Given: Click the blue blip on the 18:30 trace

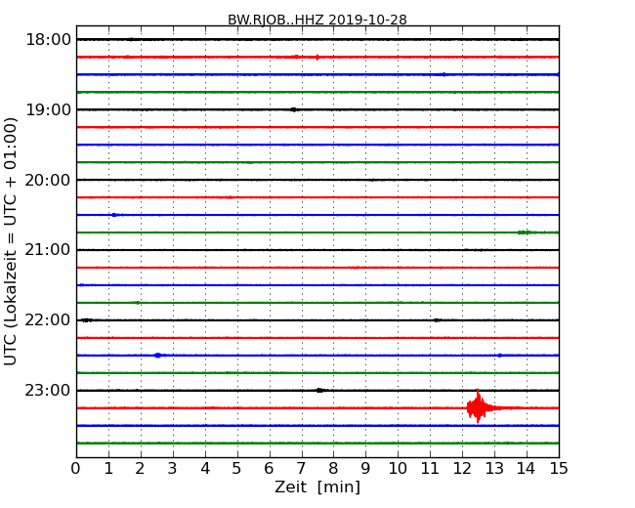Looking at the screenshot, I should [x=444, y=74].
